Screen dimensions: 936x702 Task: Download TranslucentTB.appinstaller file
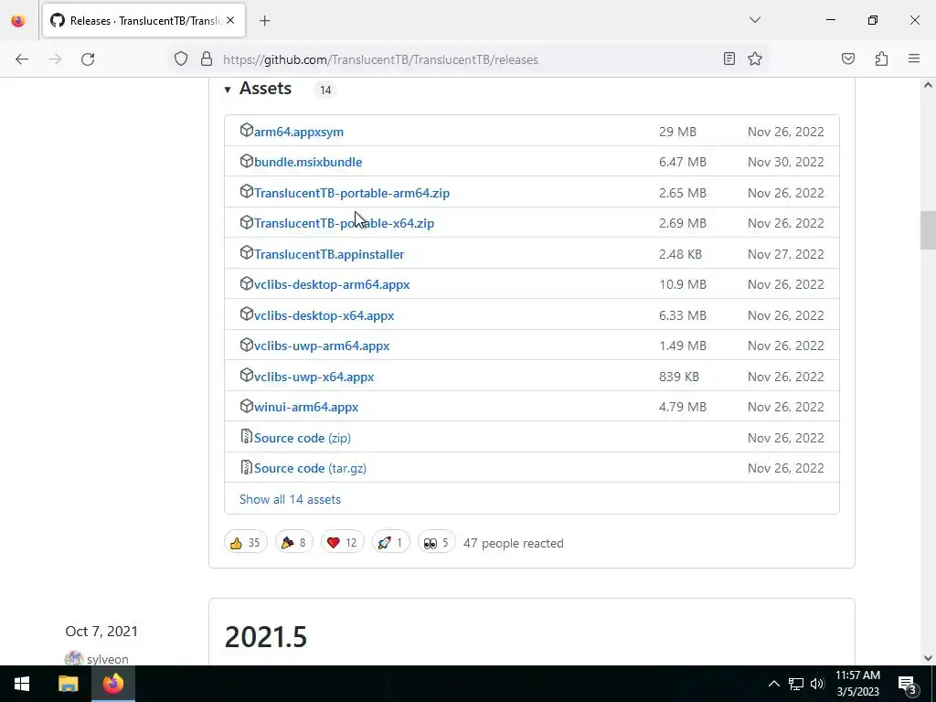pos(329,254)
